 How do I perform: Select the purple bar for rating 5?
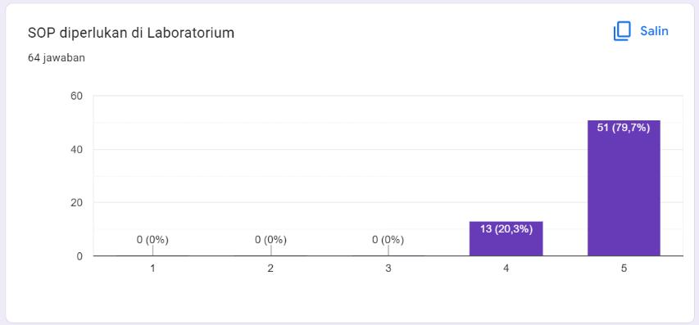624,187
